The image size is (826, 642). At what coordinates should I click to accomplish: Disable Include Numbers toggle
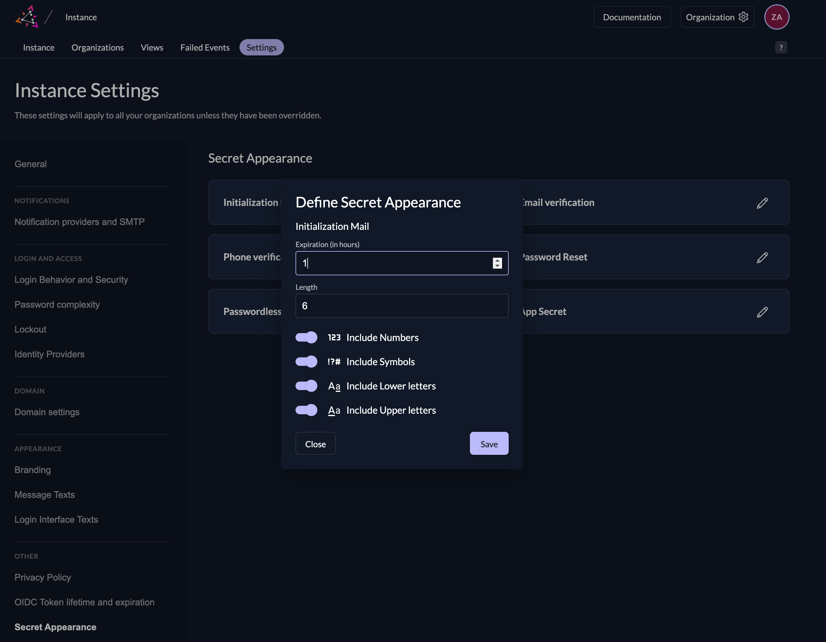pyautogui.click(x=306, y=337)
